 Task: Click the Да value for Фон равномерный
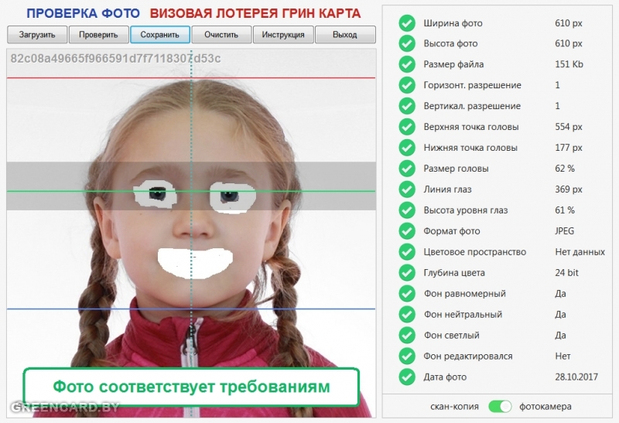pos(560,294)
